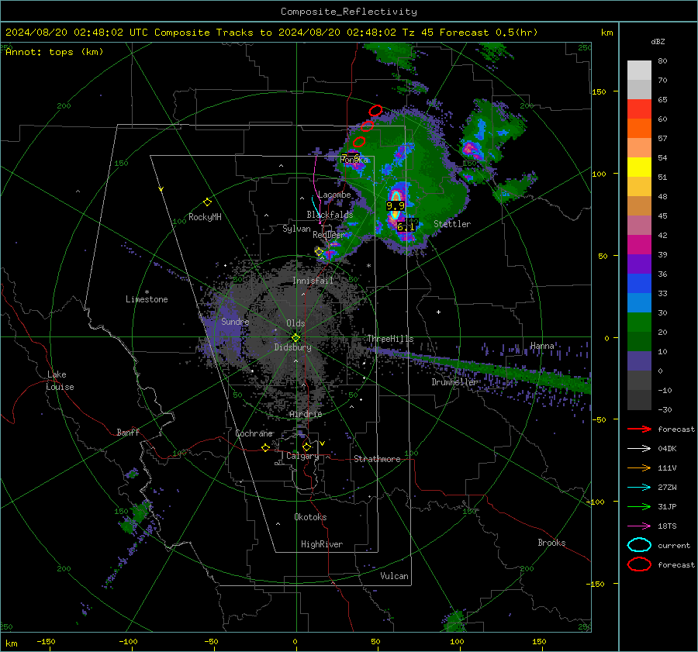Click the yellow V marker right of Calgary diamond
Screen dimensions: 698x652
(322, 443)
